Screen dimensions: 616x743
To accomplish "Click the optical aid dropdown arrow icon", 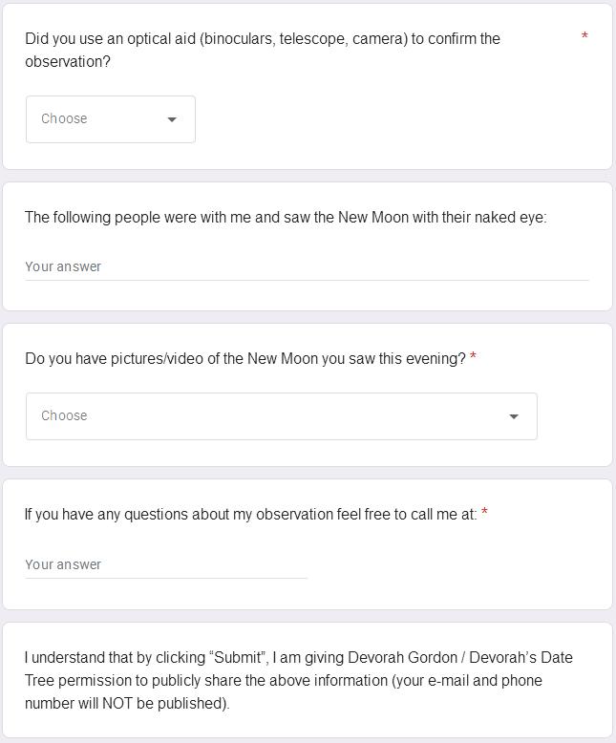I will tap(172, 120).
